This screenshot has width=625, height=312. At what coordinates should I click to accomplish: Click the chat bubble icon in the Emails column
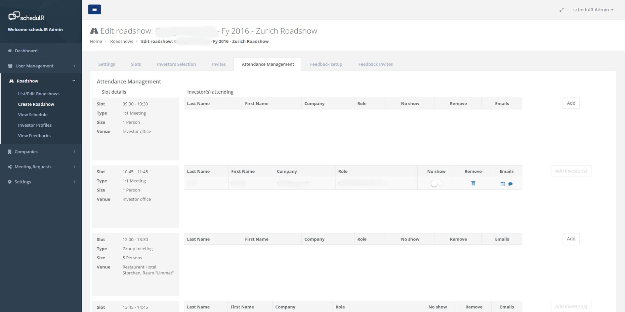pyautogui.click(x=510, y=184)
